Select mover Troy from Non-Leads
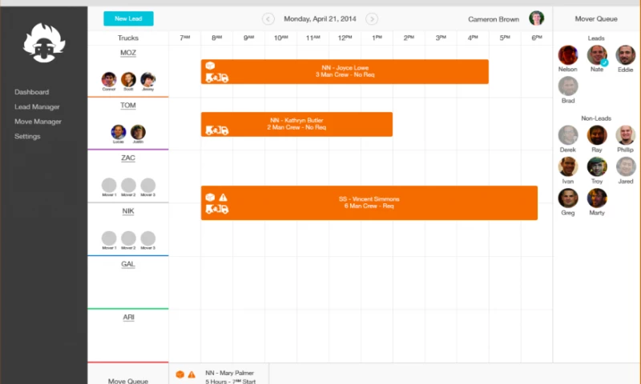Screen dimensions: 641x384 (597, 166)
